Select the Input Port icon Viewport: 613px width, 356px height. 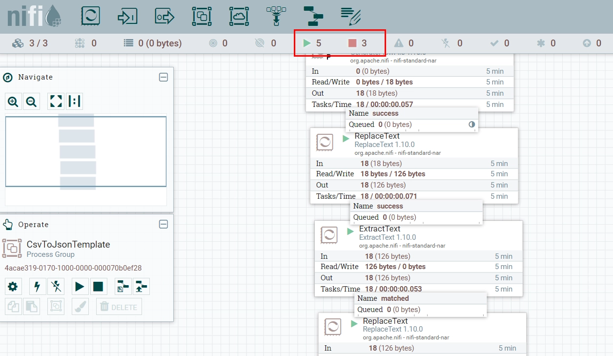coord(127,16)
